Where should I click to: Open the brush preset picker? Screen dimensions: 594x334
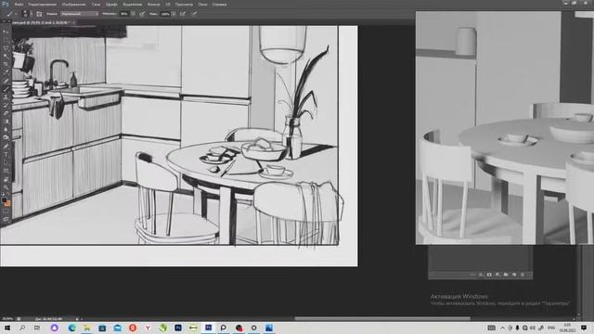click(25, 14)
